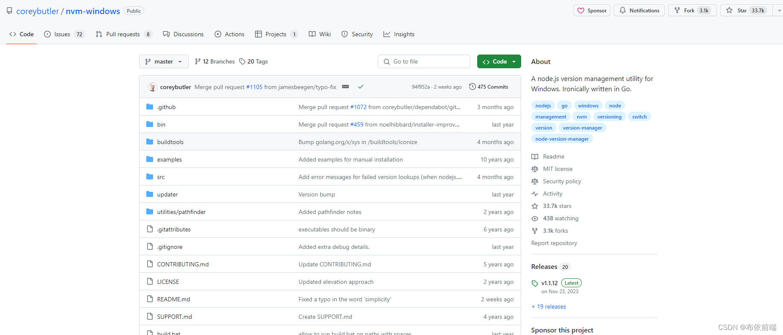Click the buildtools folder icon

(150, 142)
